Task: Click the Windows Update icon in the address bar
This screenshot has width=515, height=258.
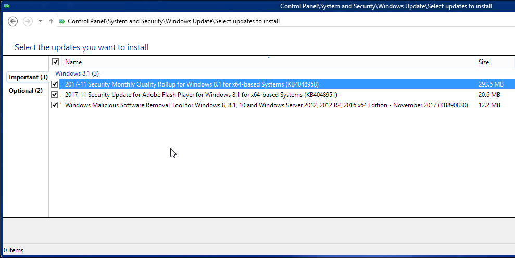Action: (62, 21)
